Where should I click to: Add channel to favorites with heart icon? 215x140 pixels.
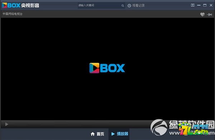click(202, 14)
